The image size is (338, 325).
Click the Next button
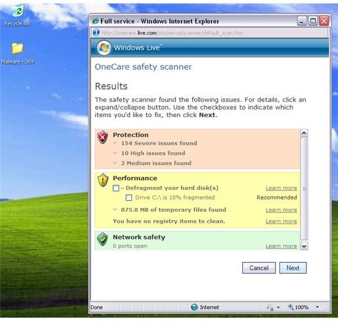(x=293, y=268)
